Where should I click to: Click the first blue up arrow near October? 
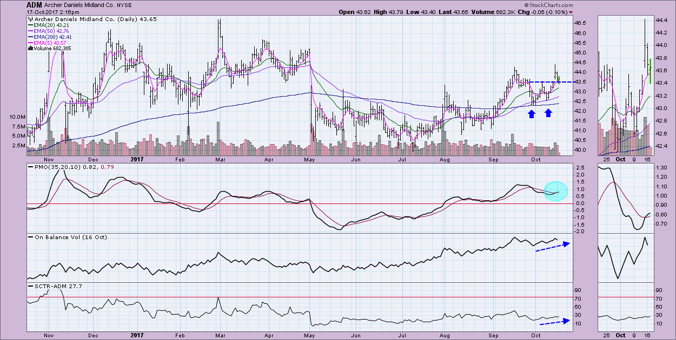pyautogui.click(x=532, y=113)
